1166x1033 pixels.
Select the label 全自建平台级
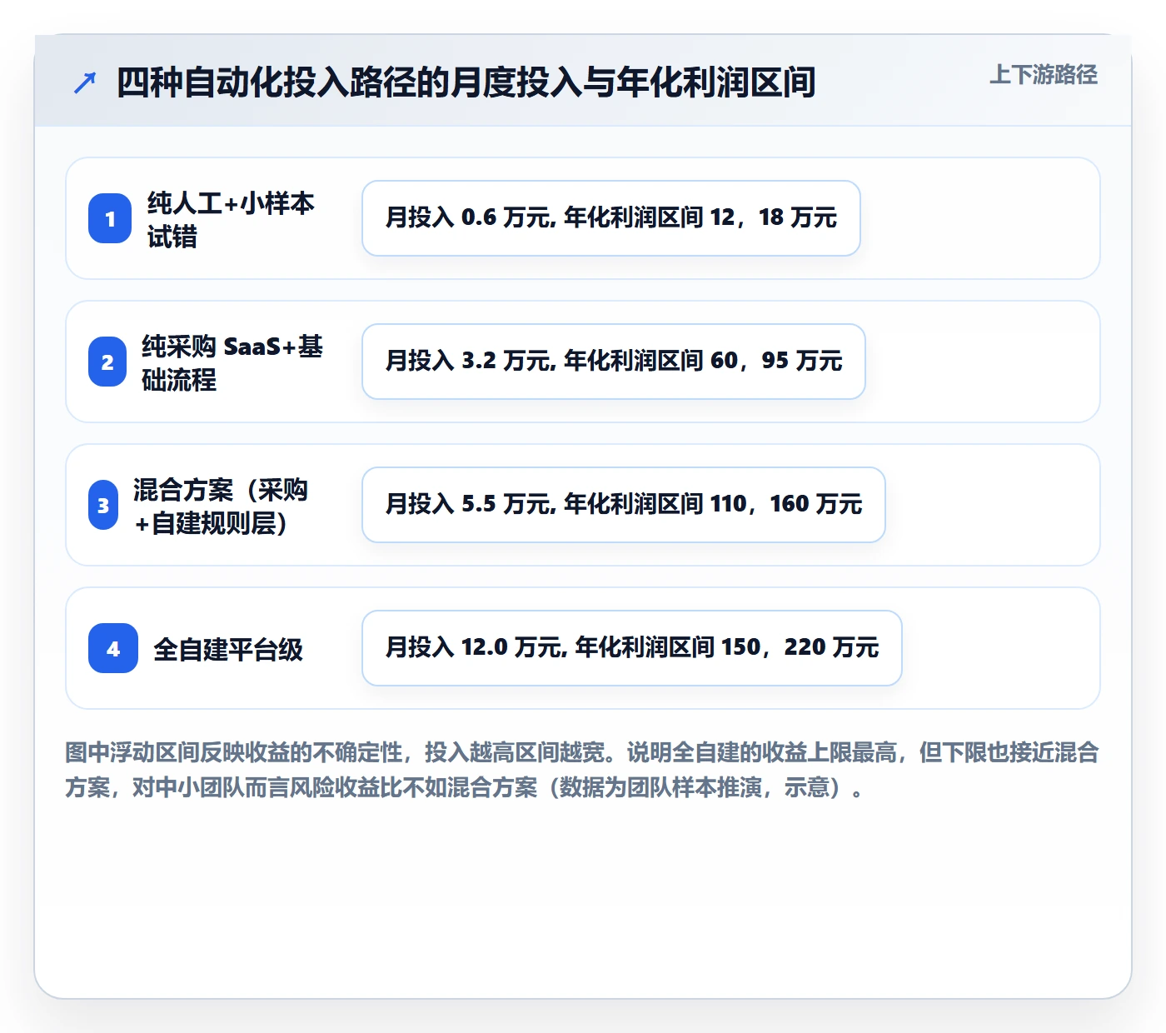(x=228, y=649)
